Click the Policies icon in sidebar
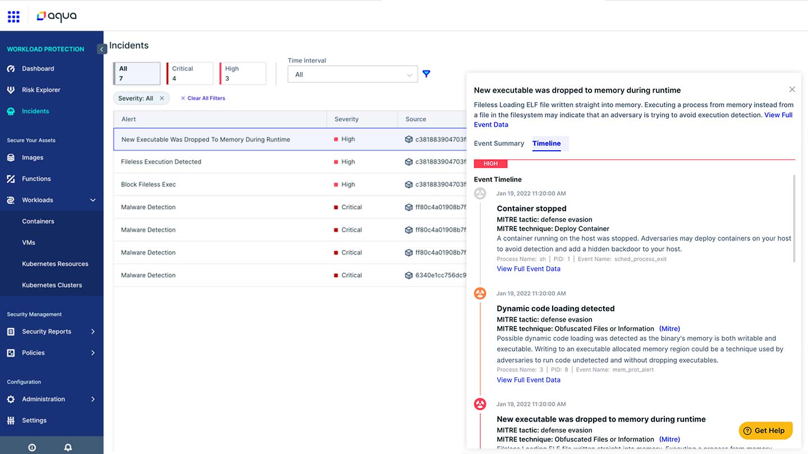The width and height of the screenshot is (808, 454). (x=11, y=353)
